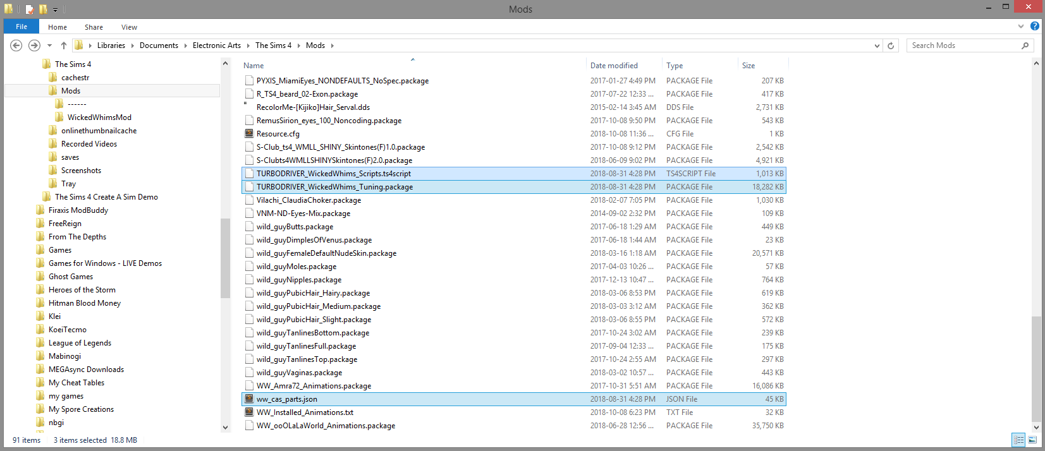1045x451 pixels.
Task: Click Libraries in the breadcrumb path
Action: click(111, 45)
